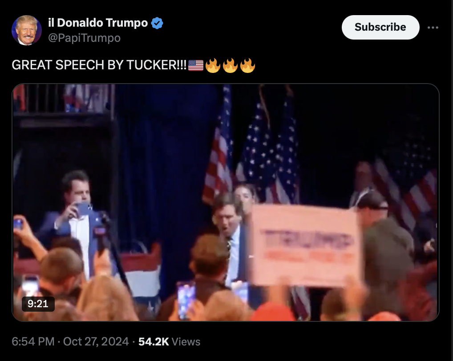Click the Oct 27, 2024 date
Viewport: 453px width, 361px height.
tap(96, 341)
